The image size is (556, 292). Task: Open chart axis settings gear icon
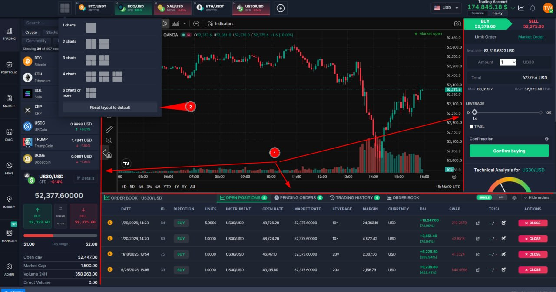pyautogui.click(x=454, y=177)
